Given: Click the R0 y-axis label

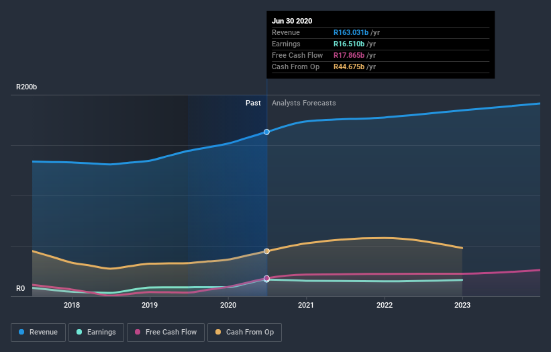Looking at the screenshot, I should point(20,288).
